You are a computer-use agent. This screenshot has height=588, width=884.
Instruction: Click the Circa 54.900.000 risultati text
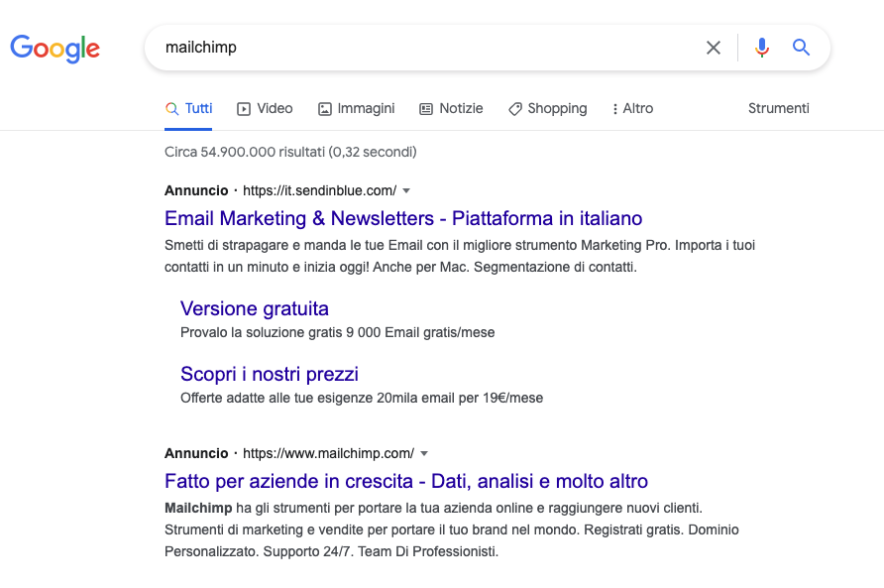290,152
